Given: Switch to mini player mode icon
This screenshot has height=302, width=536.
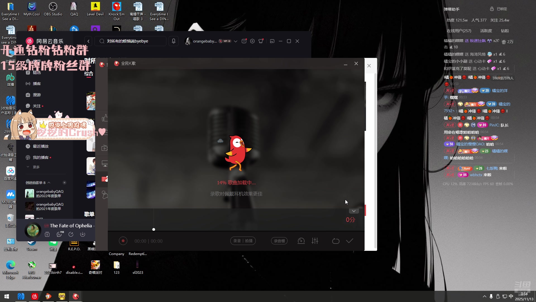Looking at the screenshot, I should pyautogui.click(x=272, y=41).
